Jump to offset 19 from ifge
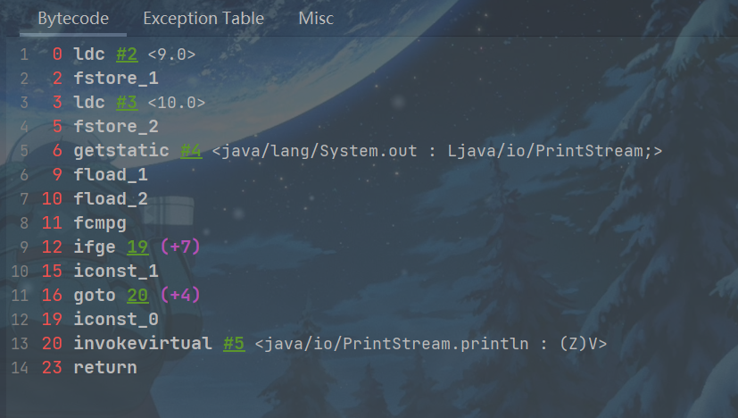The width and height of the screenshot is (738, 418). [137, 247]
